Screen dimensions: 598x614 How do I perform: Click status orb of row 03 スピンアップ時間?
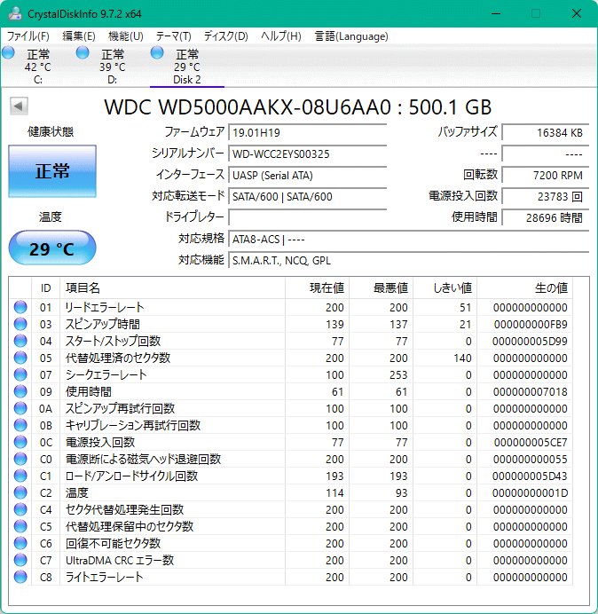[20, 324]
